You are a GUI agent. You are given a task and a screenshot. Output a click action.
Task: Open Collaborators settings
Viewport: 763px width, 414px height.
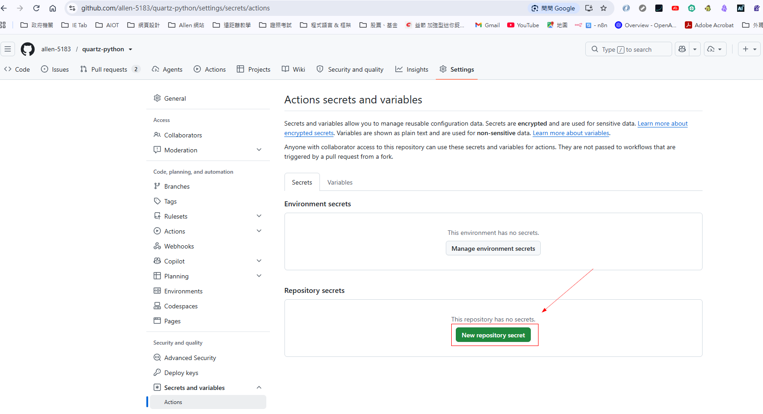[x=208, y=135]
